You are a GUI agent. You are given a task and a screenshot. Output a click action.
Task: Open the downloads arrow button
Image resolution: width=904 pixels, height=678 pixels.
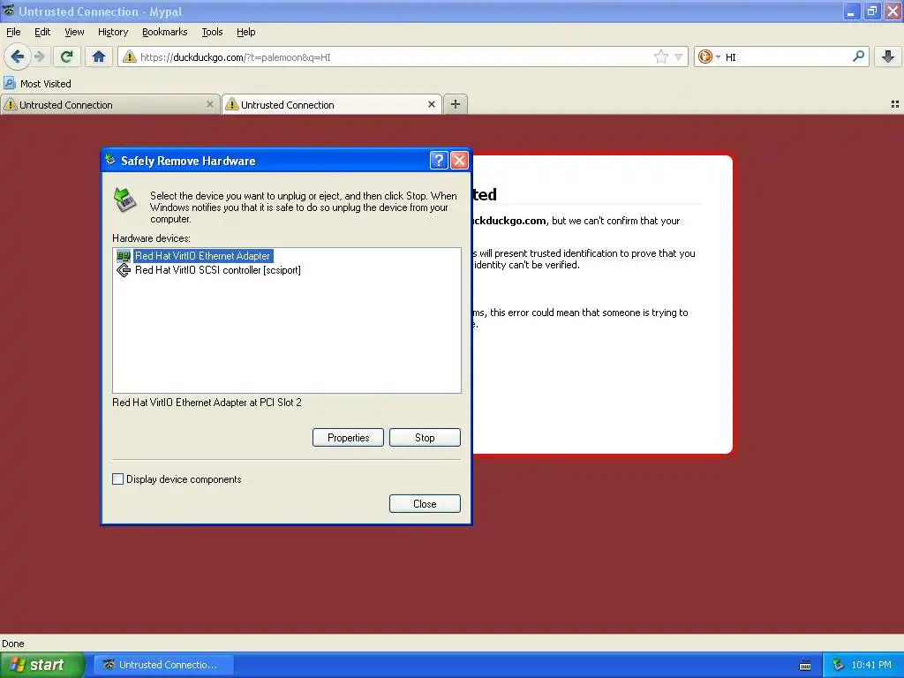(x=888, y=56)
